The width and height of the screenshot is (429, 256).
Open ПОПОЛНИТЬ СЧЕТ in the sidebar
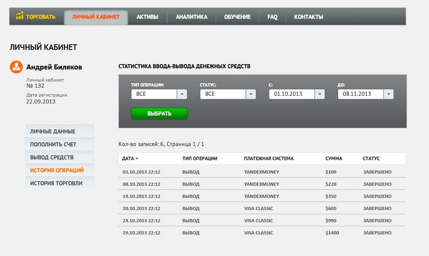point(59,144)
